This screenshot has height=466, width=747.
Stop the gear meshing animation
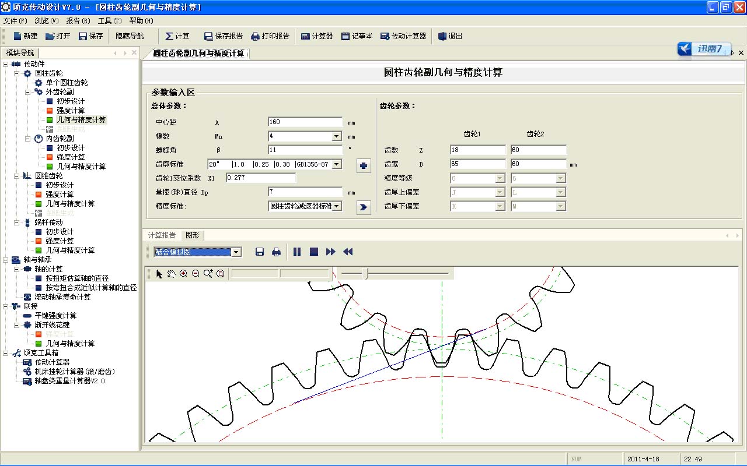314,252
